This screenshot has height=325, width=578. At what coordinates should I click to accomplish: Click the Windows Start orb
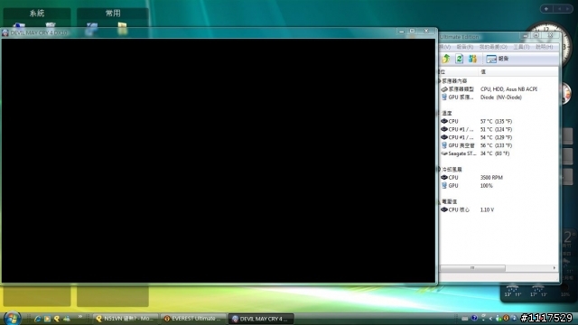click(12, 318)
